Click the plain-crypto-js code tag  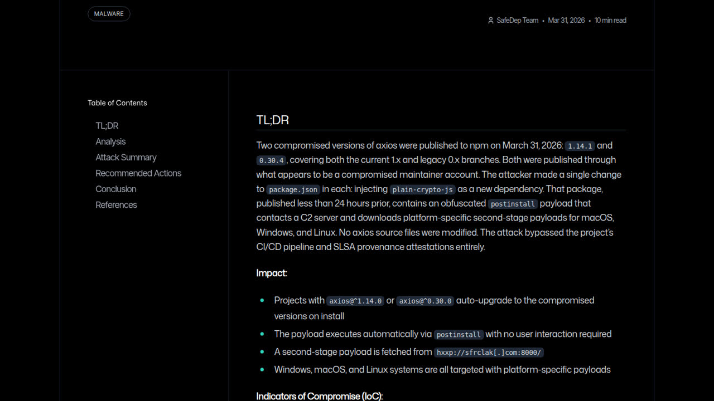pos(423,189)
